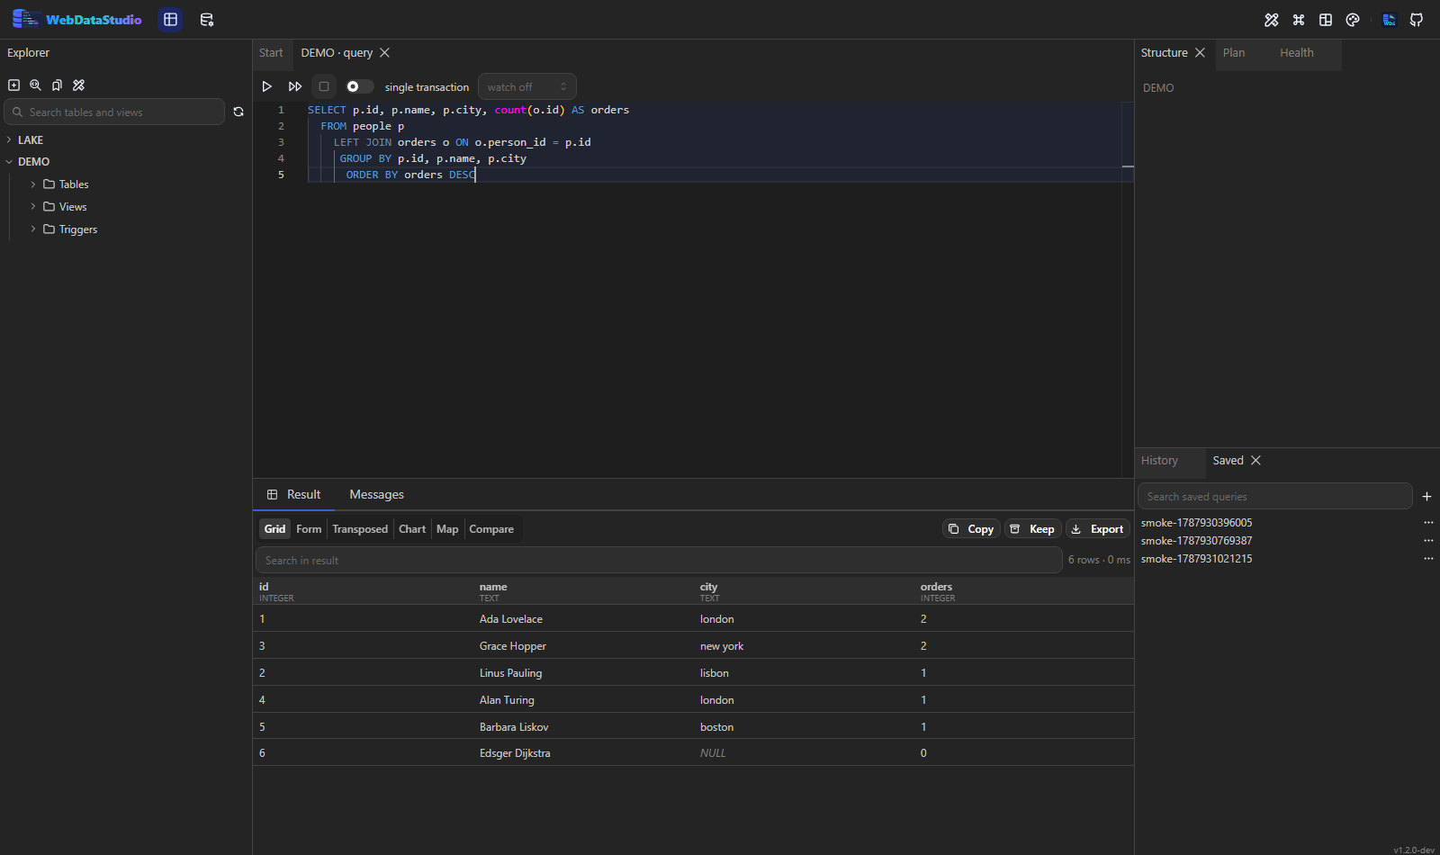Click the bookmarks icon in Explorer toolbar
This screenshot has width=1440, height=855.
click(x=57, y=85)
